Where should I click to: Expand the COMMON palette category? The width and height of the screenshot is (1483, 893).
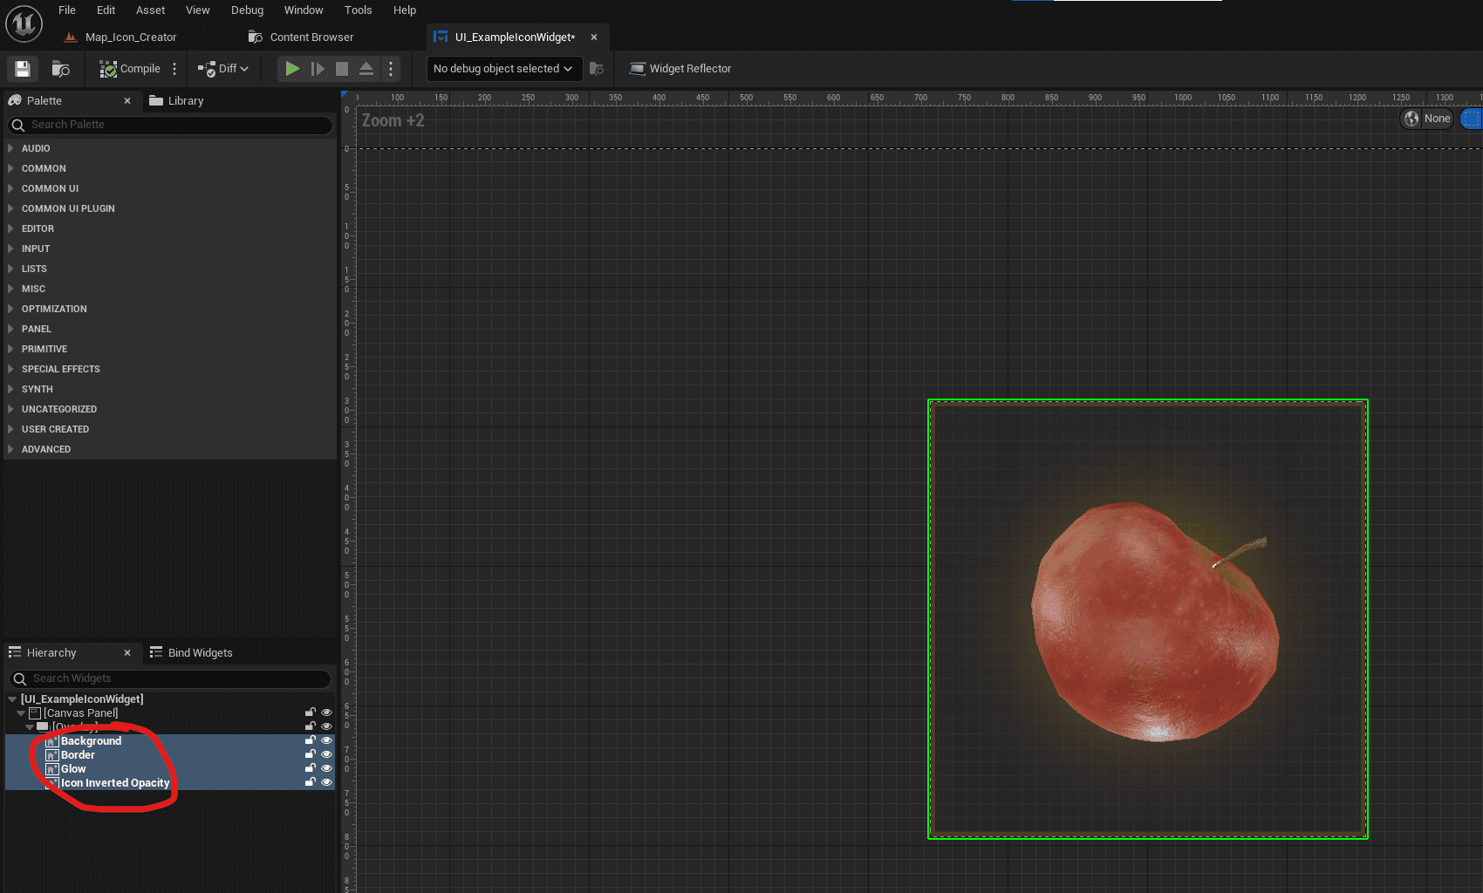click(x=10, y=168)
